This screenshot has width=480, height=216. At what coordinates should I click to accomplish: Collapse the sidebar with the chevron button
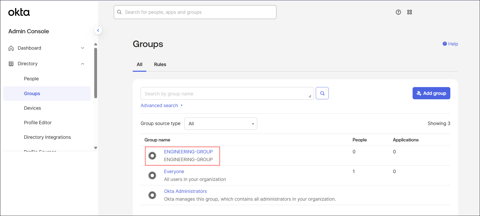[98, 30]
